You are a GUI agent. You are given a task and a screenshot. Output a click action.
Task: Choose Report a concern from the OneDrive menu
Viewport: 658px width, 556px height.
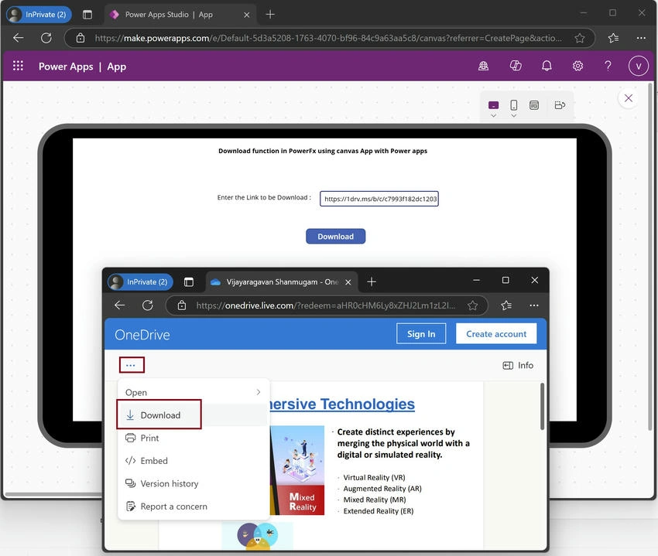pos(193,507)
